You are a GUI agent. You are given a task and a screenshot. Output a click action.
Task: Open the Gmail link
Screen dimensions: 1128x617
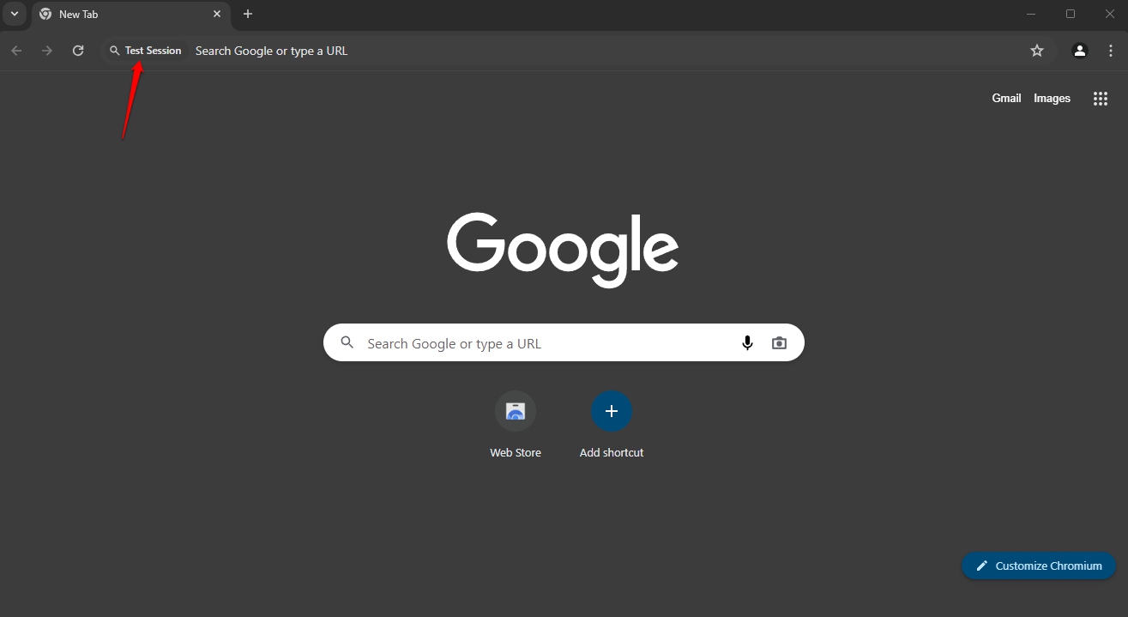pyautogui.click(x=1006, y=98)
